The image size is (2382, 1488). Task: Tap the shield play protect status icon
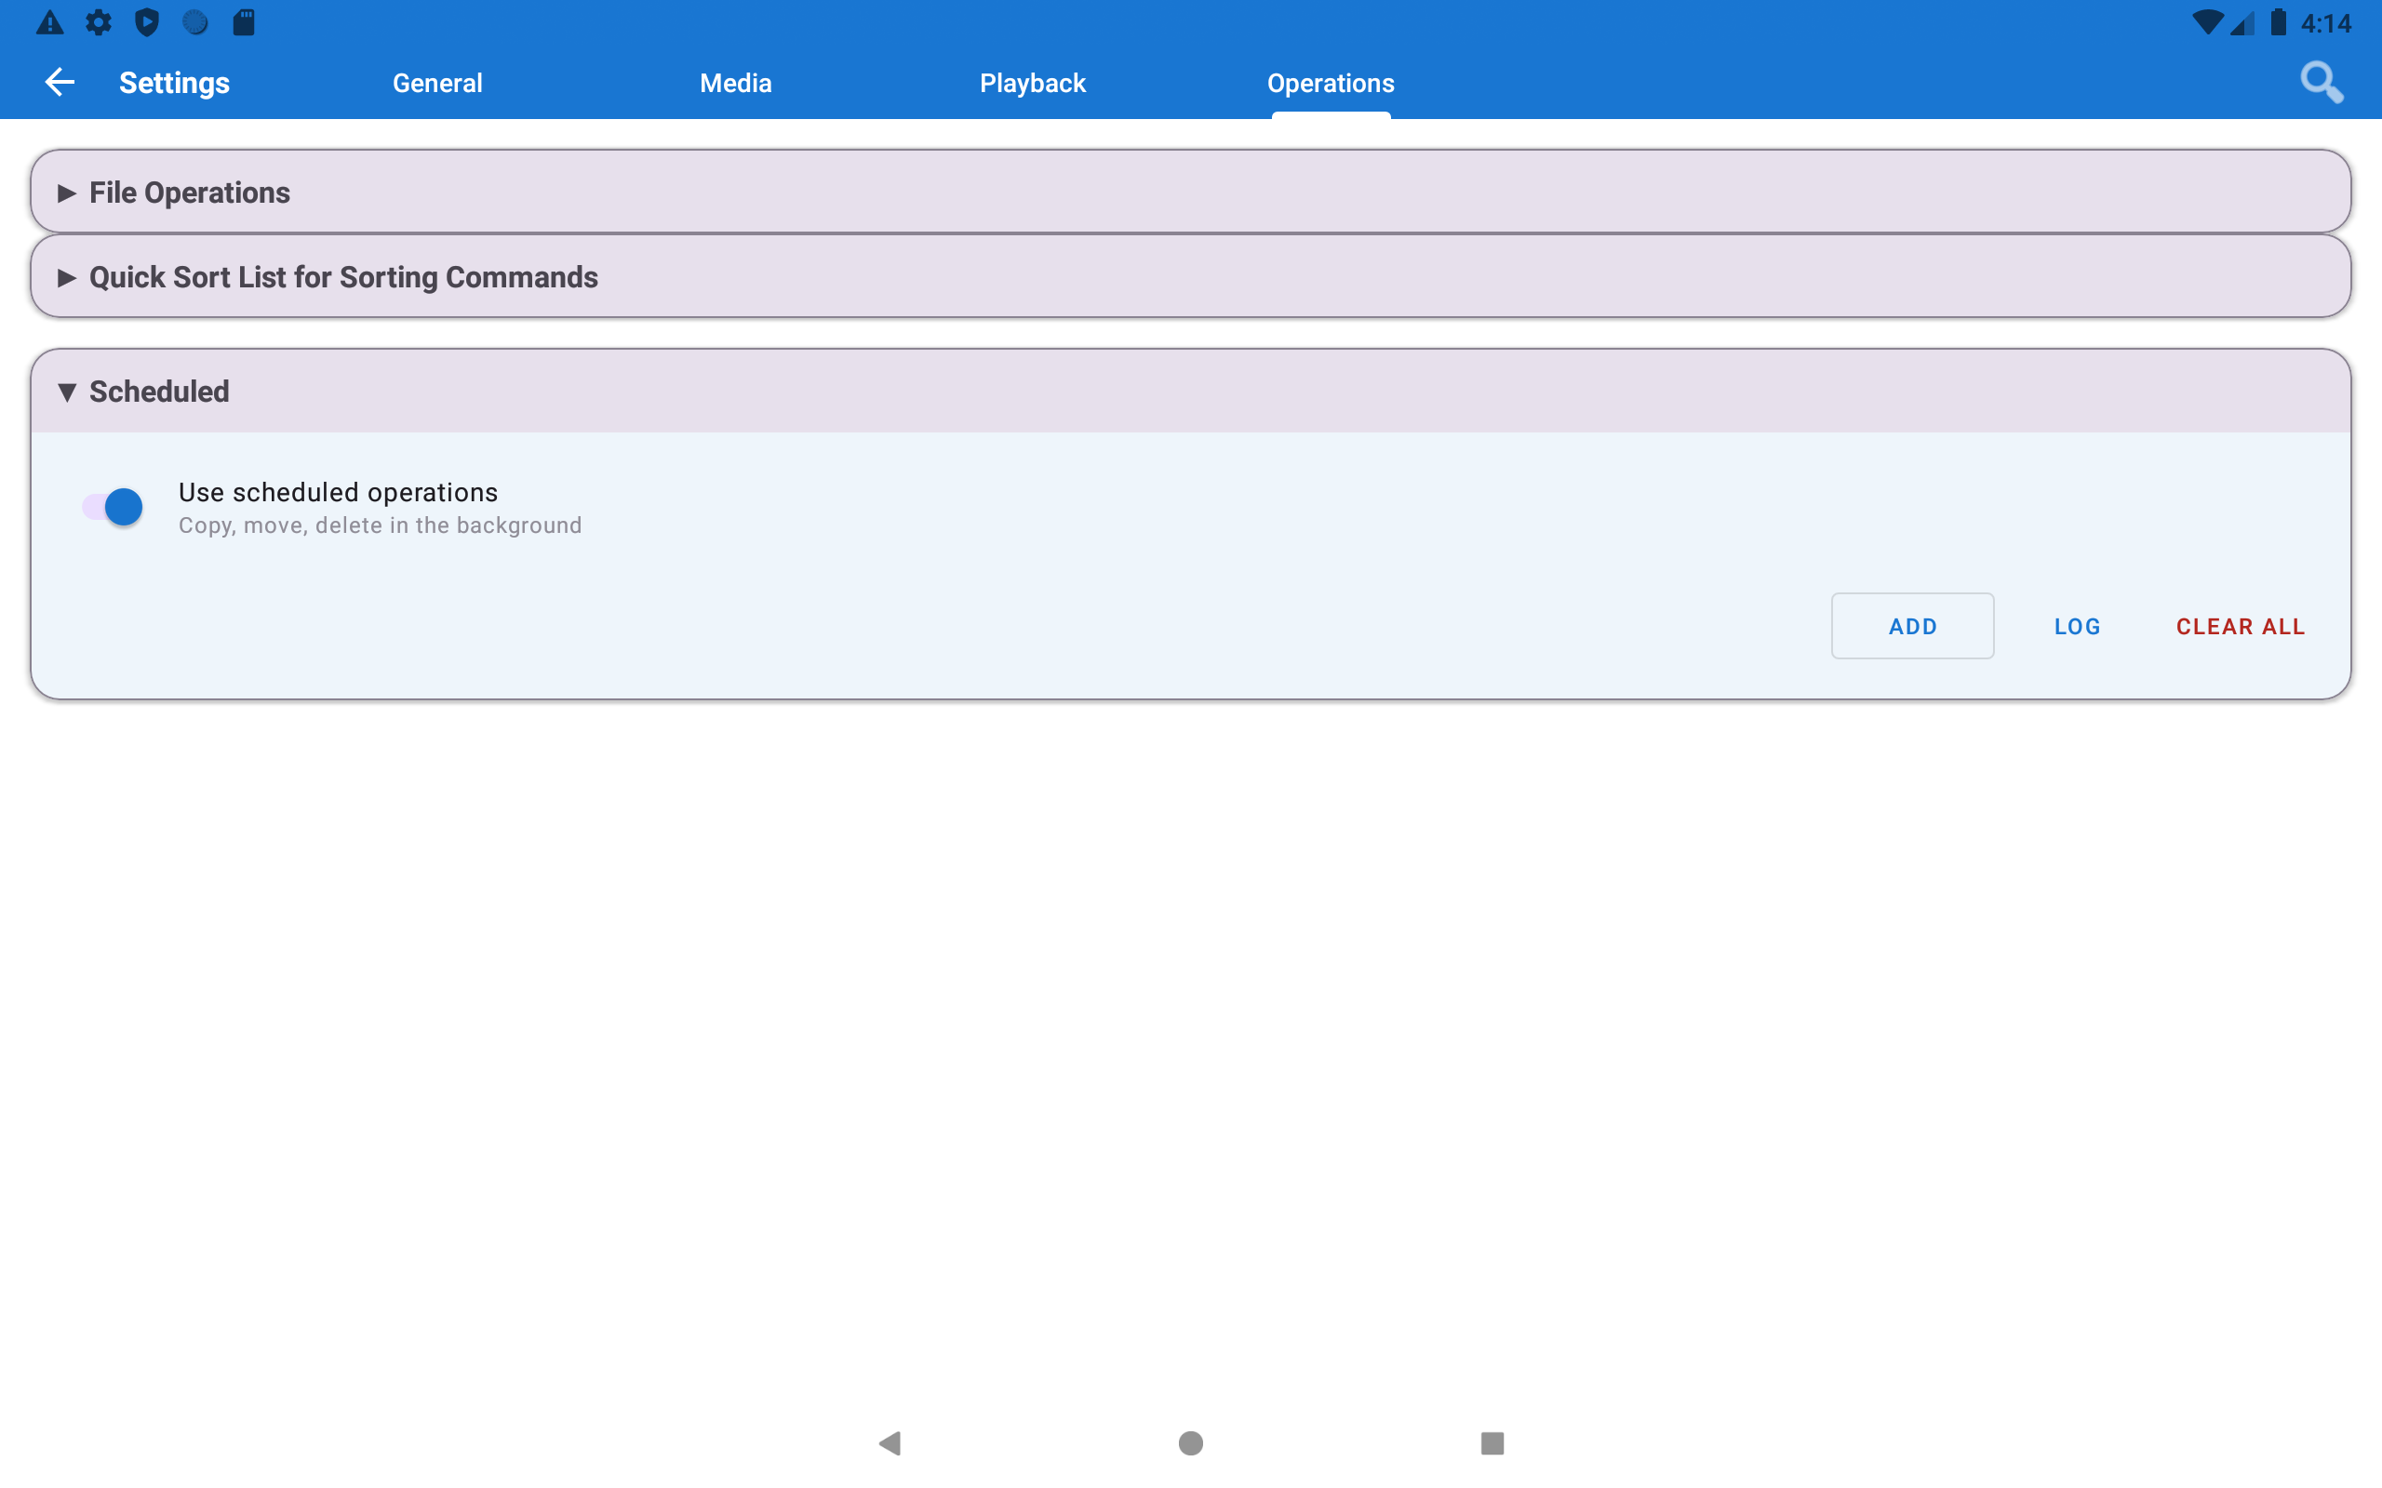[147, 22]
